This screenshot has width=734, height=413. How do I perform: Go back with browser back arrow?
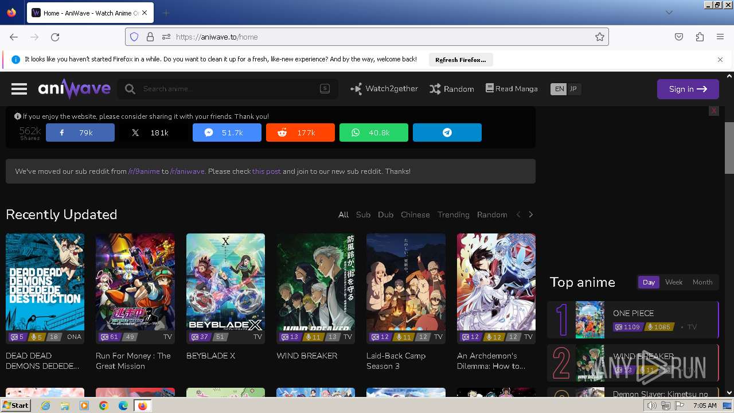pos(14,37)
